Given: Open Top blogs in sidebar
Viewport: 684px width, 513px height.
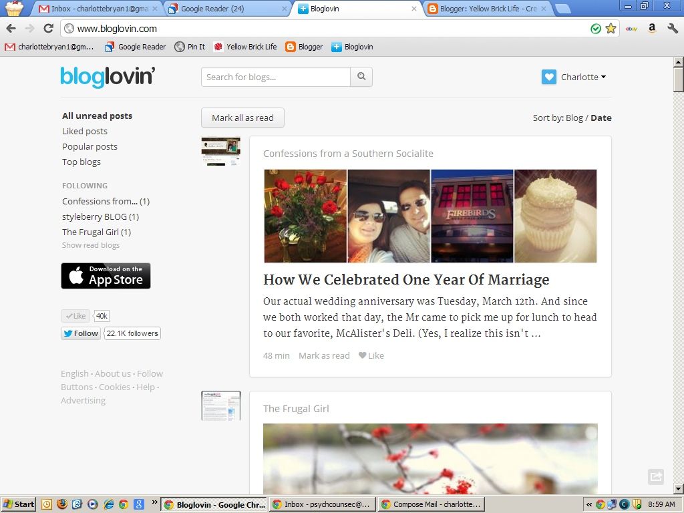Looking at the screenshot, I should click(x=81, y=162).
